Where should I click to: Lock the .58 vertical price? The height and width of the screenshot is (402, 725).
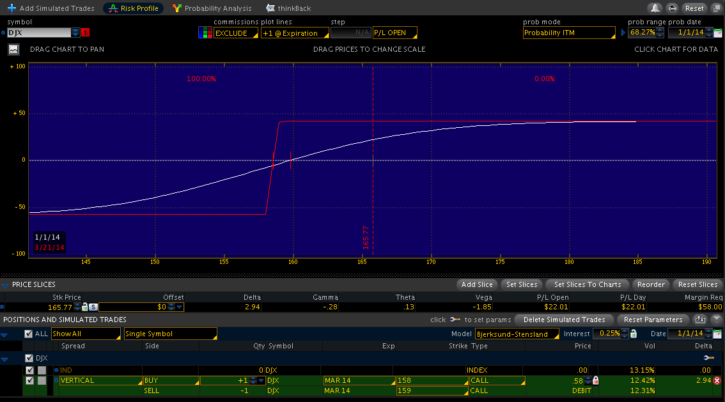596,380
